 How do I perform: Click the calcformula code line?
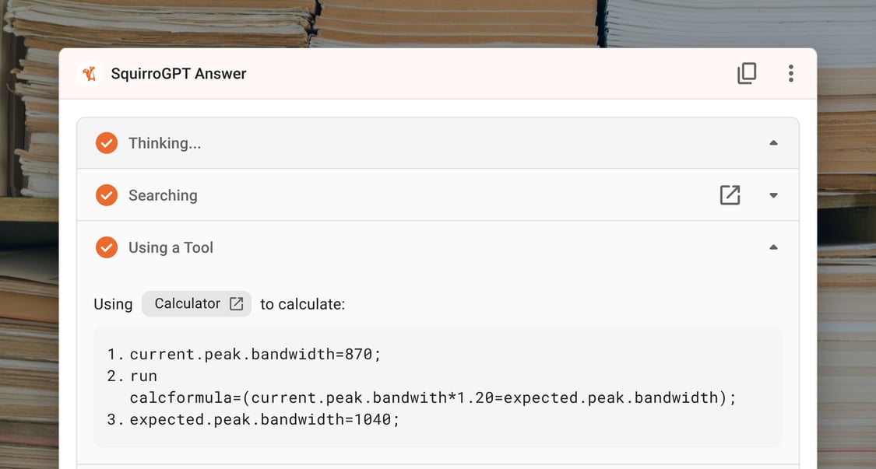(x=432, y=398)
